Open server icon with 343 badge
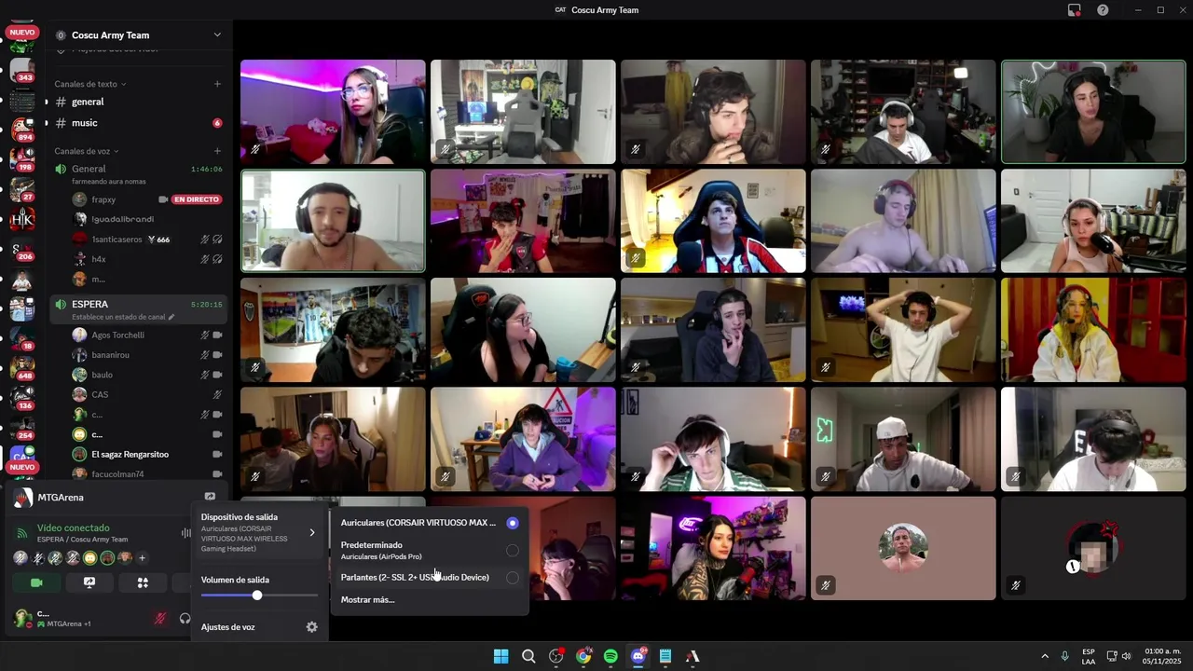This screenshot has width=1193, height=671. [x=22, y=71]
